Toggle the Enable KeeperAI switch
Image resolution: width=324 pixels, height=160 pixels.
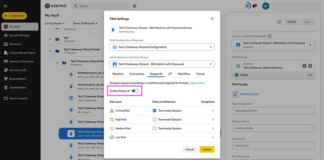(135, 91)
